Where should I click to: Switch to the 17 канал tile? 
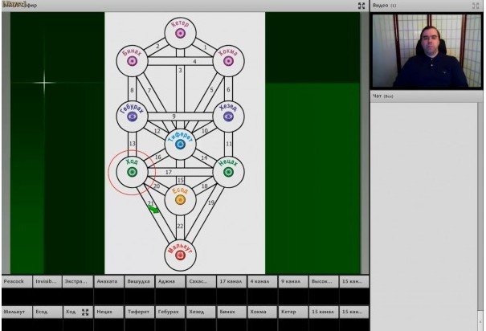231,283
